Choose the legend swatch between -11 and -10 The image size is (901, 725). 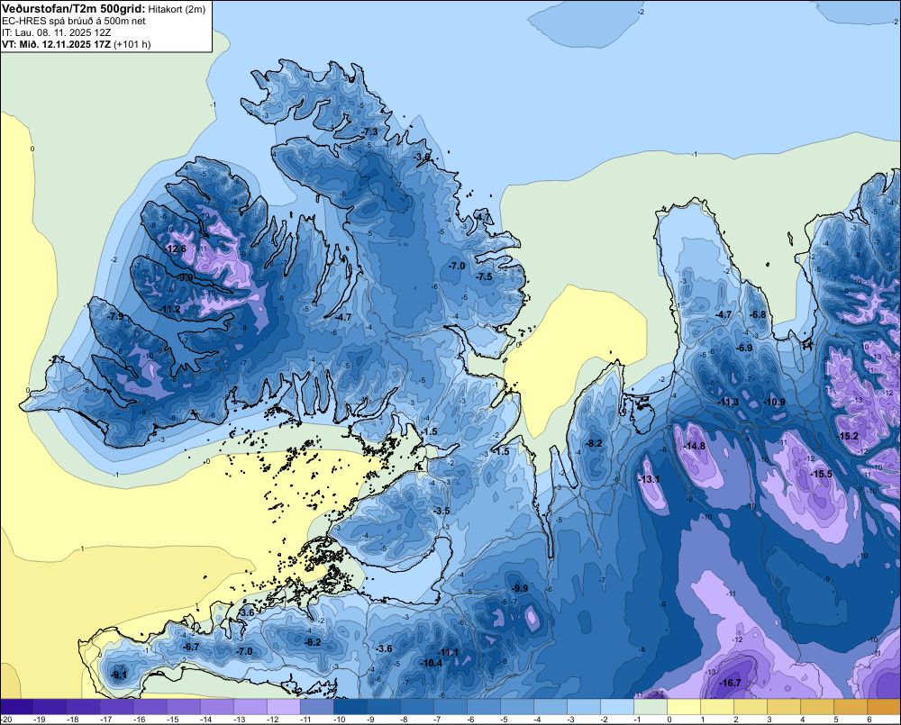(x=316, y=707)
